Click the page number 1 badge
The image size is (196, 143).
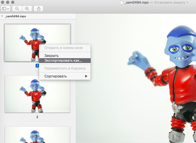point(37,66)
